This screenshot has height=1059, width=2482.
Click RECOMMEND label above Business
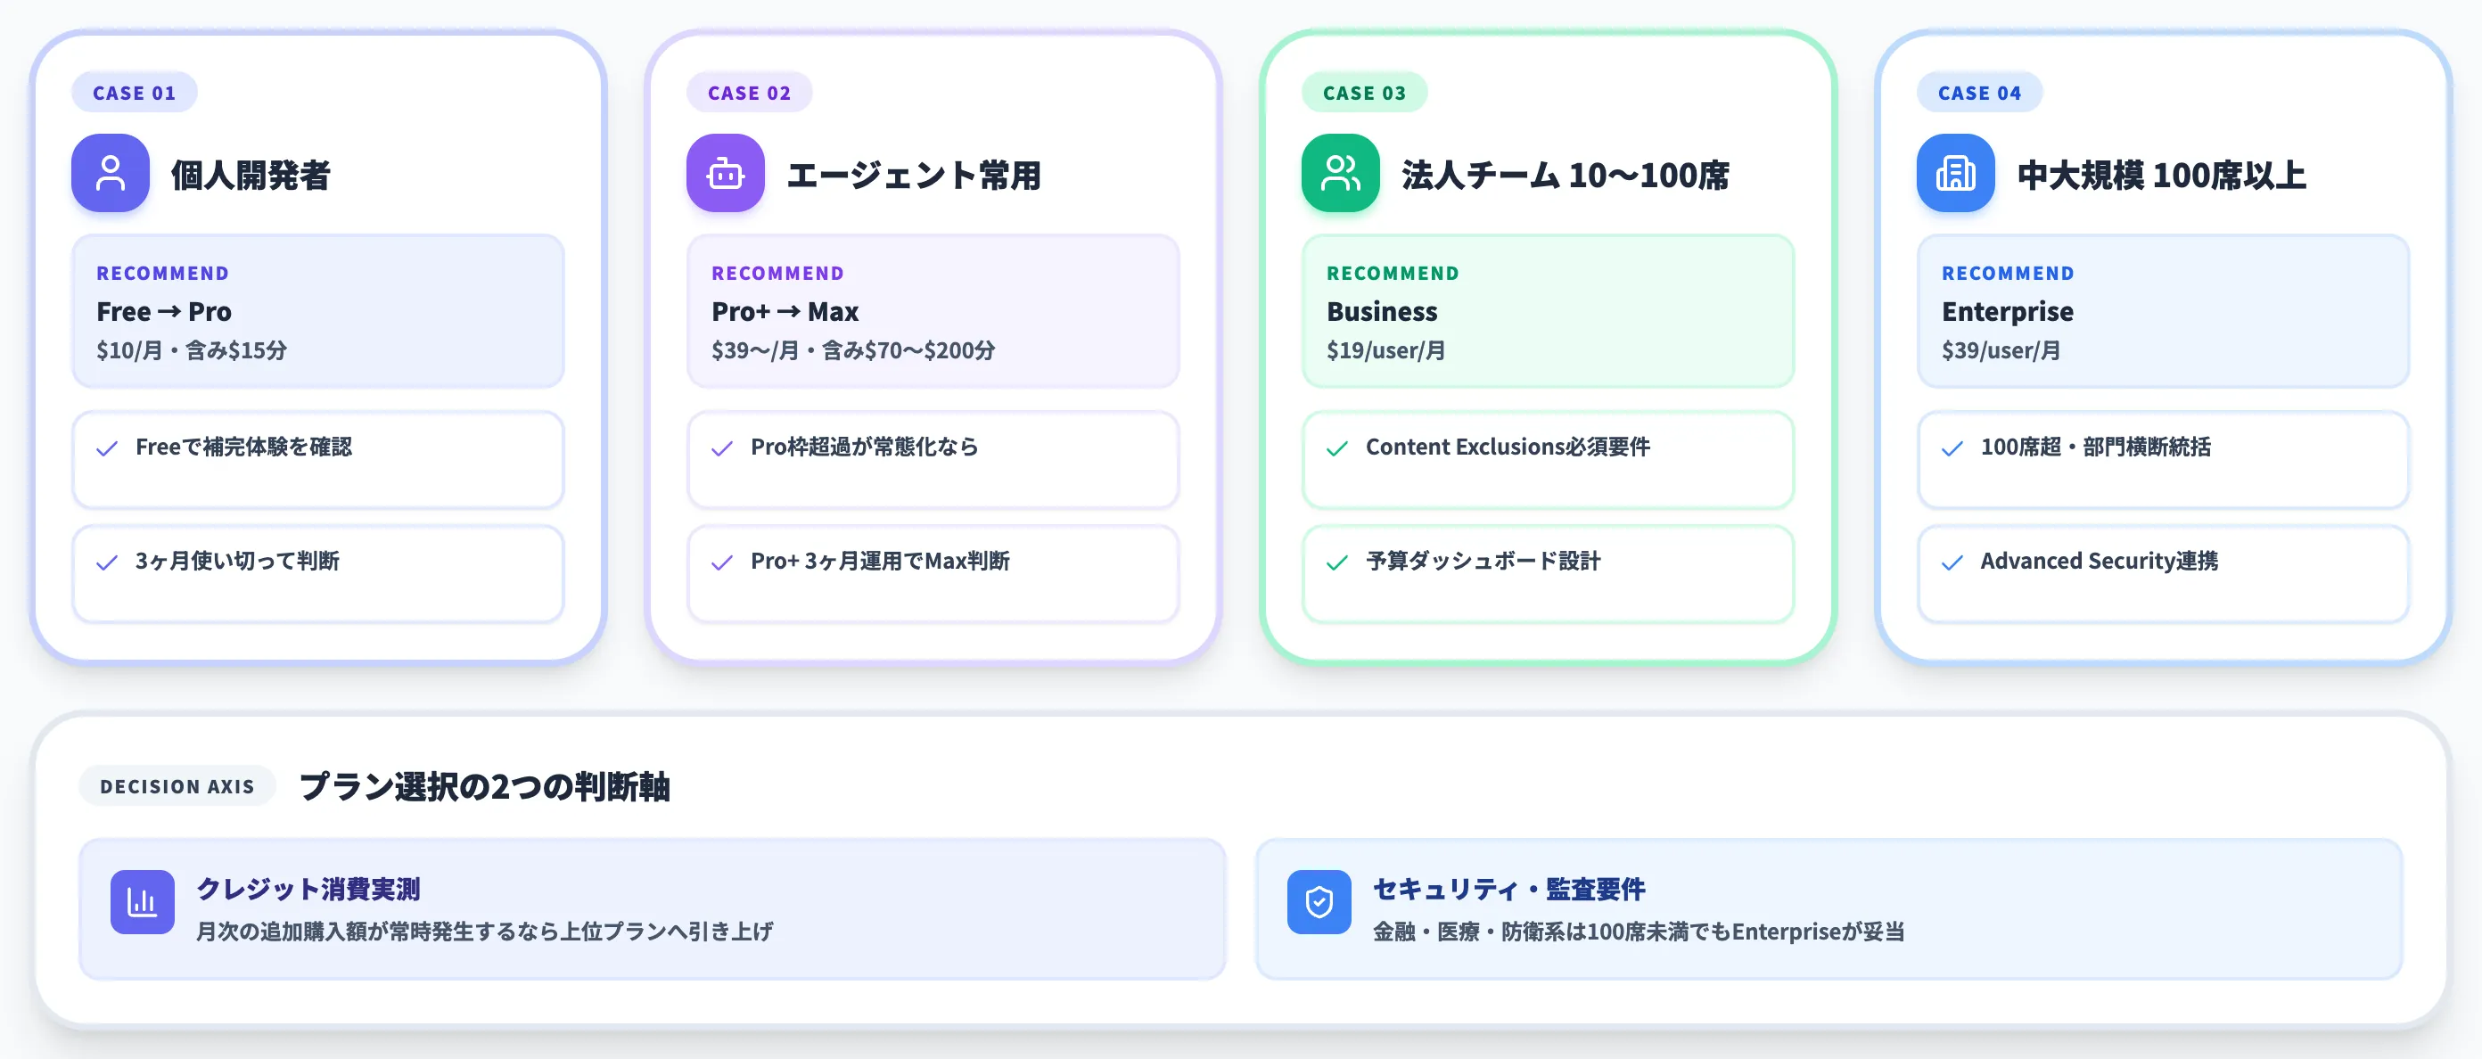click(1393, 273)
